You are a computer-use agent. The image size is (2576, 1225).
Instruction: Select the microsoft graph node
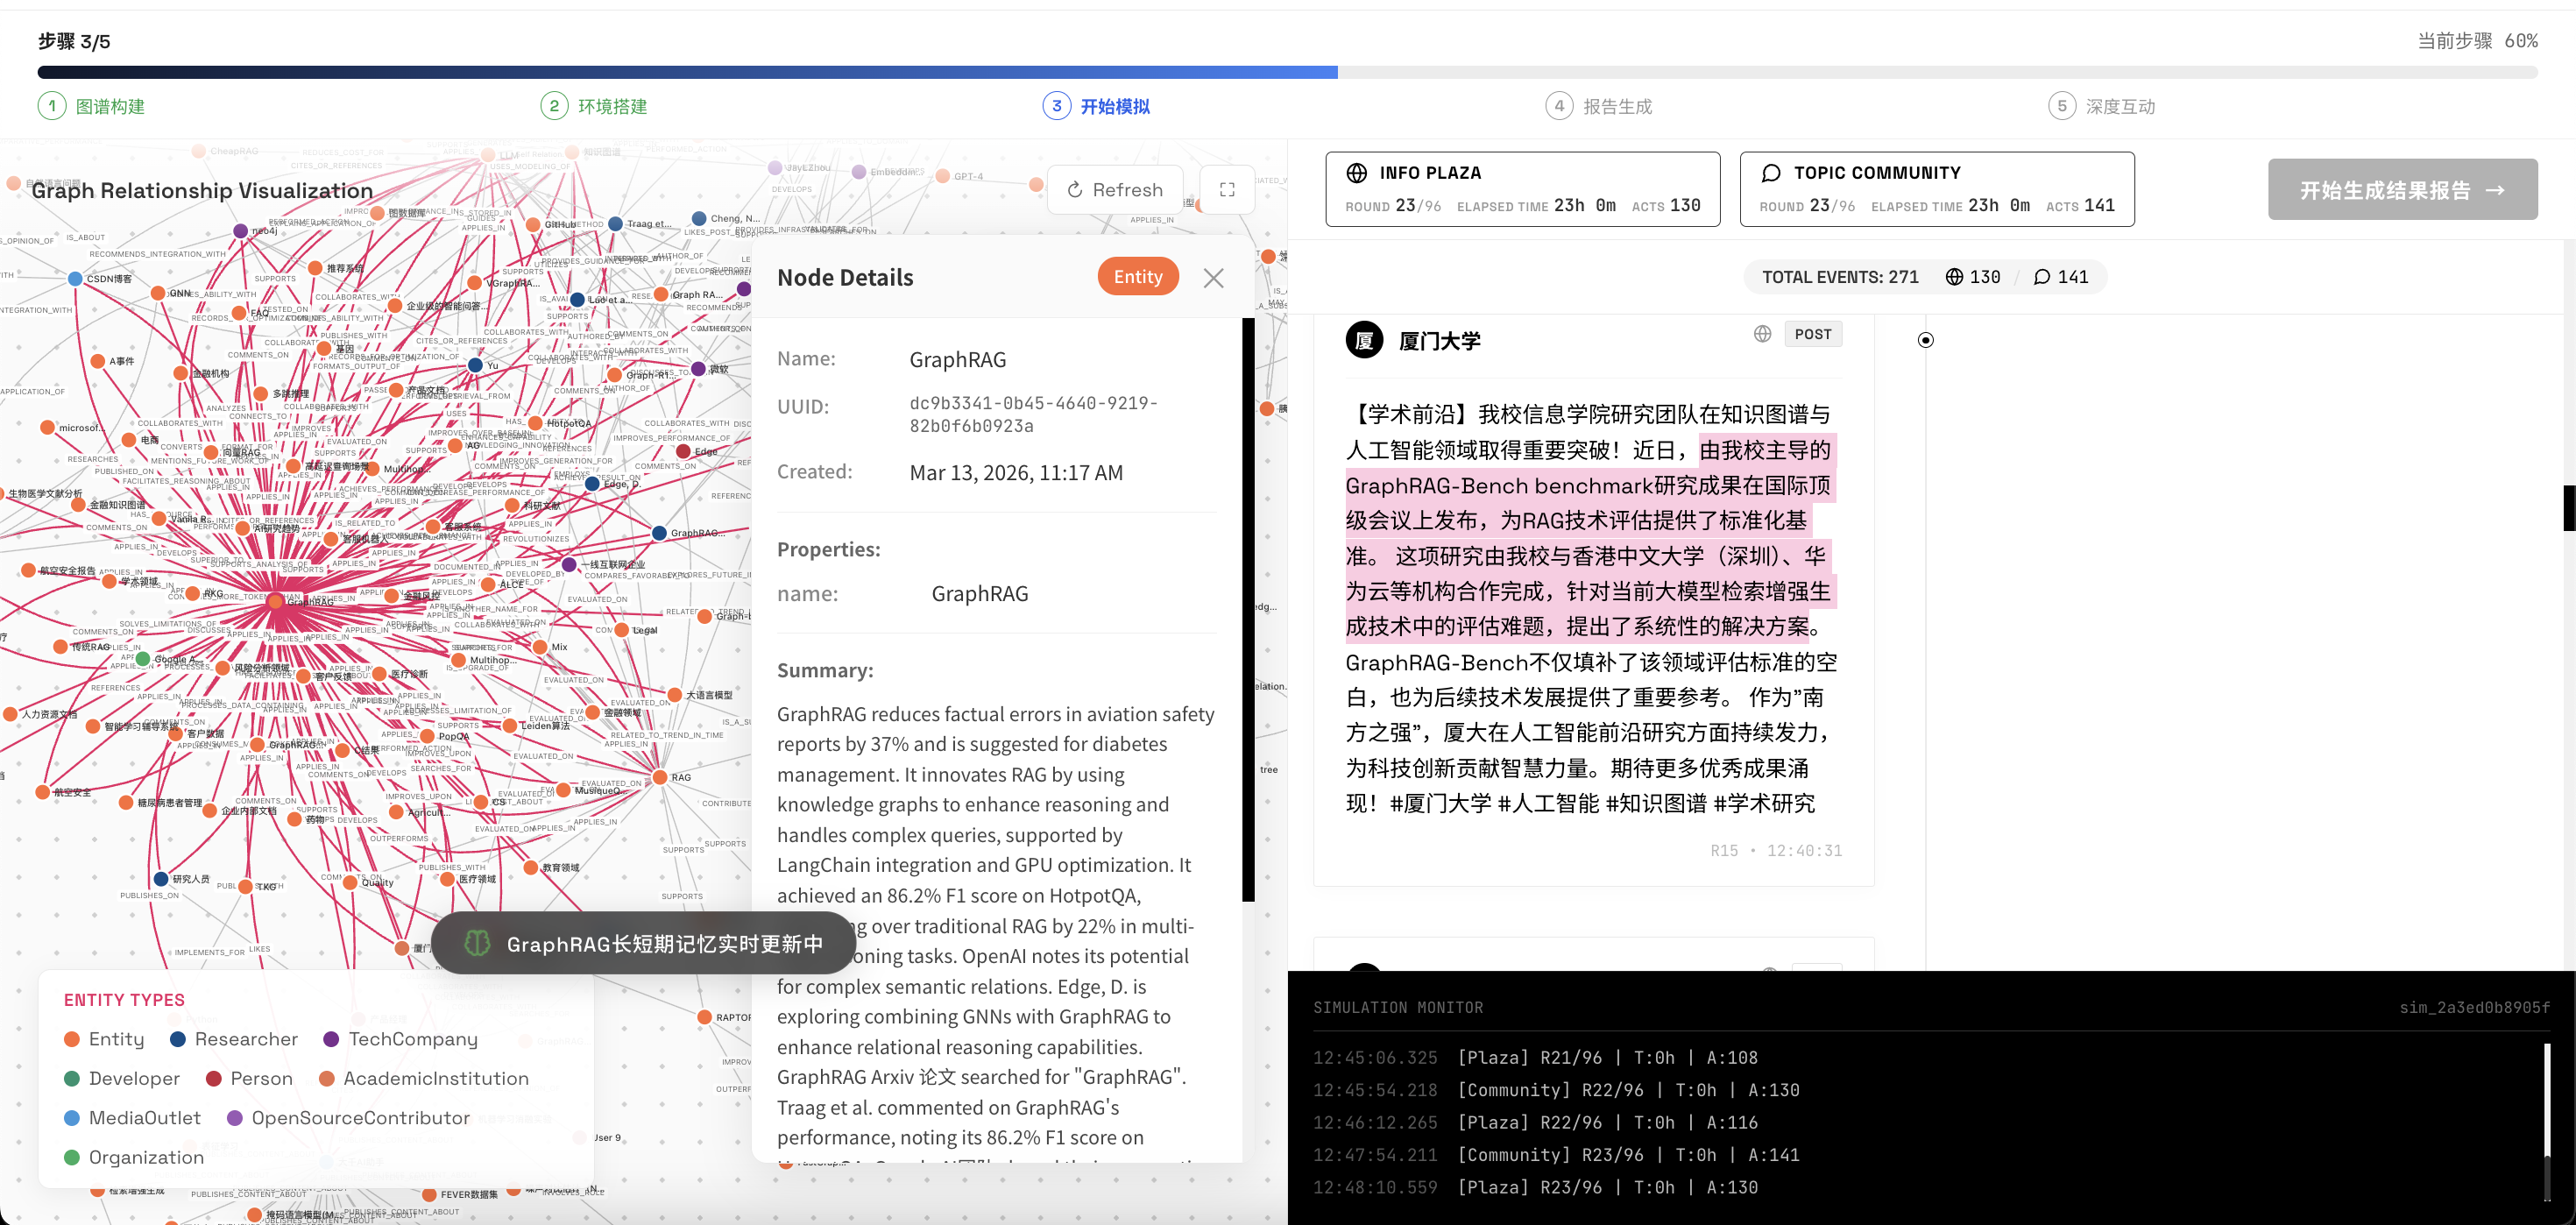tap(47, 428)
